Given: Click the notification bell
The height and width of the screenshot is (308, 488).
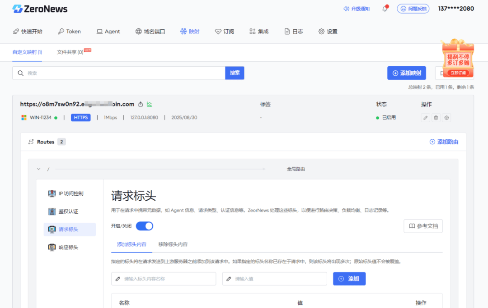Looking at the screenshot, I should 385,9.
